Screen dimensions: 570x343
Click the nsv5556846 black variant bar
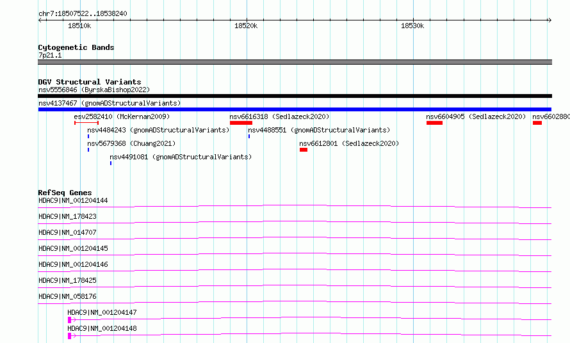[x=295, y=96]
